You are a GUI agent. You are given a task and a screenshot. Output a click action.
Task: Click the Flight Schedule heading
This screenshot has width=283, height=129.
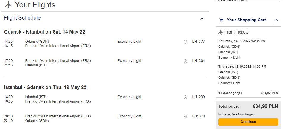click(22, 18)
